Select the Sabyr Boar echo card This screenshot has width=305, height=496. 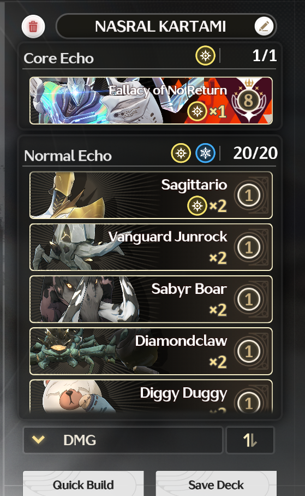[151, 299]
